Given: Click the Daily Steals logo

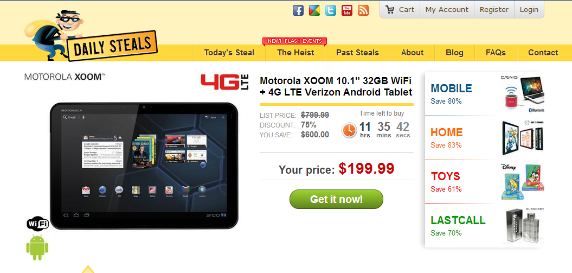Looking at the screenshot, I should [91, 36].
